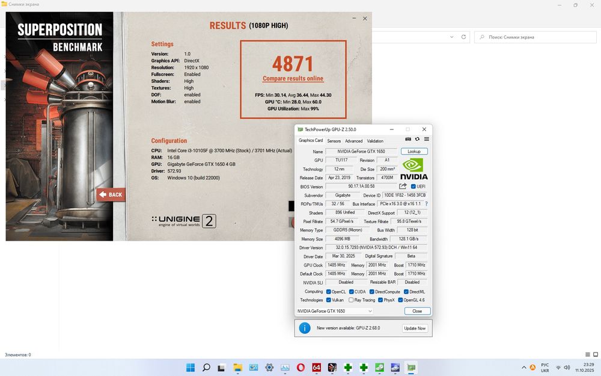Click the GPU value TU117
The height and width of the screenshot is (376, 601).
point(341,160)
